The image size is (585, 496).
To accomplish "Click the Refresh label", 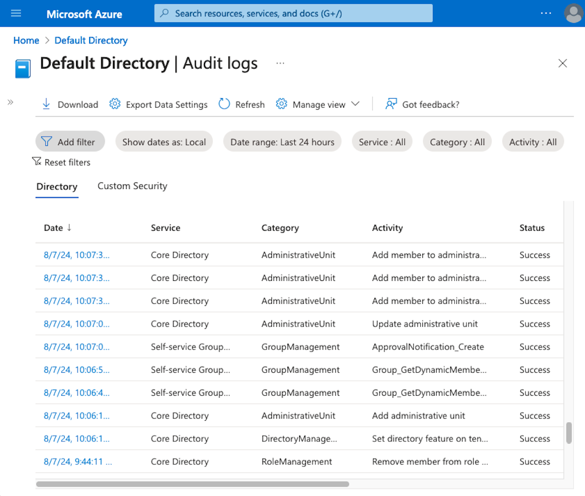I will coord(250,105).
